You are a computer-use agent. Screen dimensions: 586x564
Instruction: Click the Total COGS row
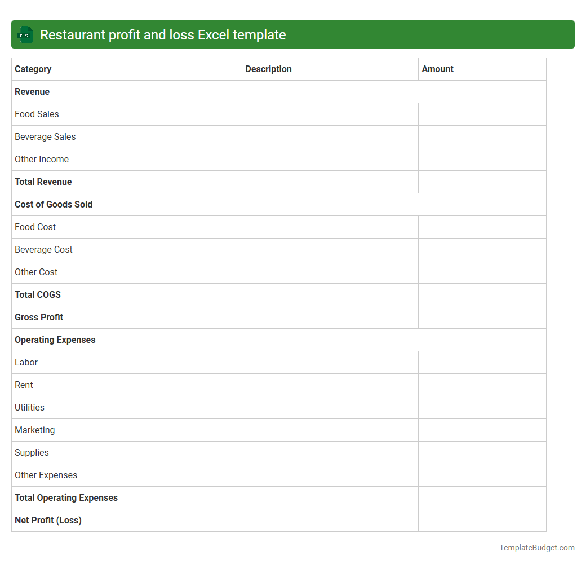(38, 294)
